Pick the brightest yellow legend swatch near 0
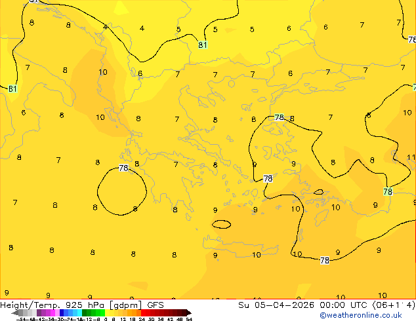 tap(107, 312)
